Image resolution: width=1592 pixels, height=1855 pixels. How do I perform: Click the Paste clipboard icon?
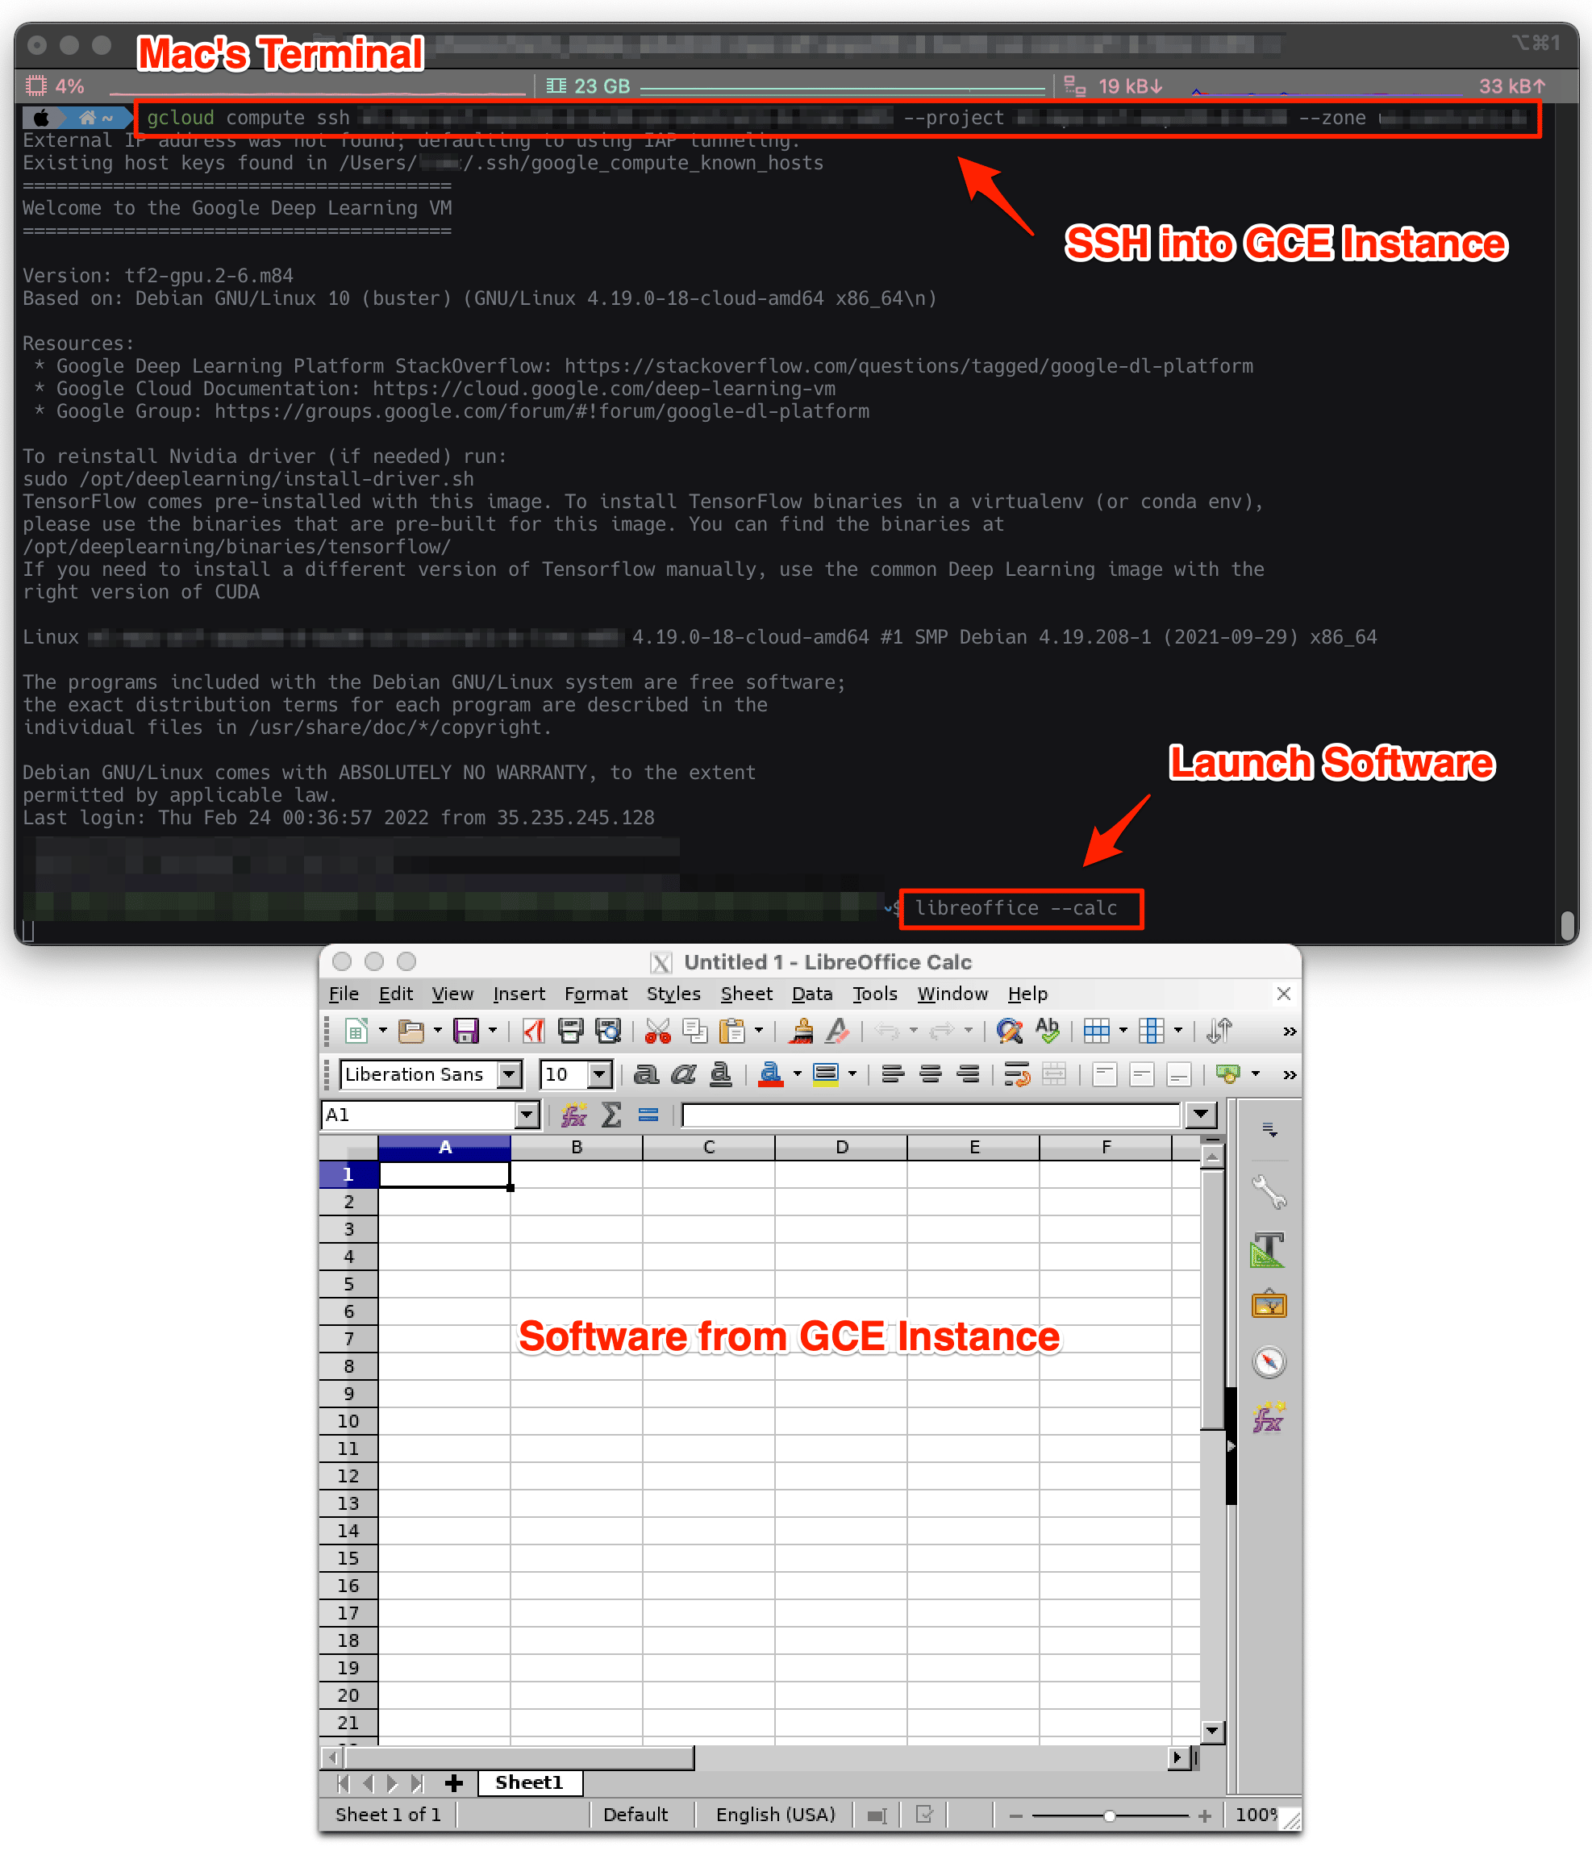[732, 1031]
